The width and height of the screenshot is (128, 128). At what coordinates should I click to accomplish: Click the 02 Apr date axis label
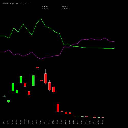pos(45,122)
